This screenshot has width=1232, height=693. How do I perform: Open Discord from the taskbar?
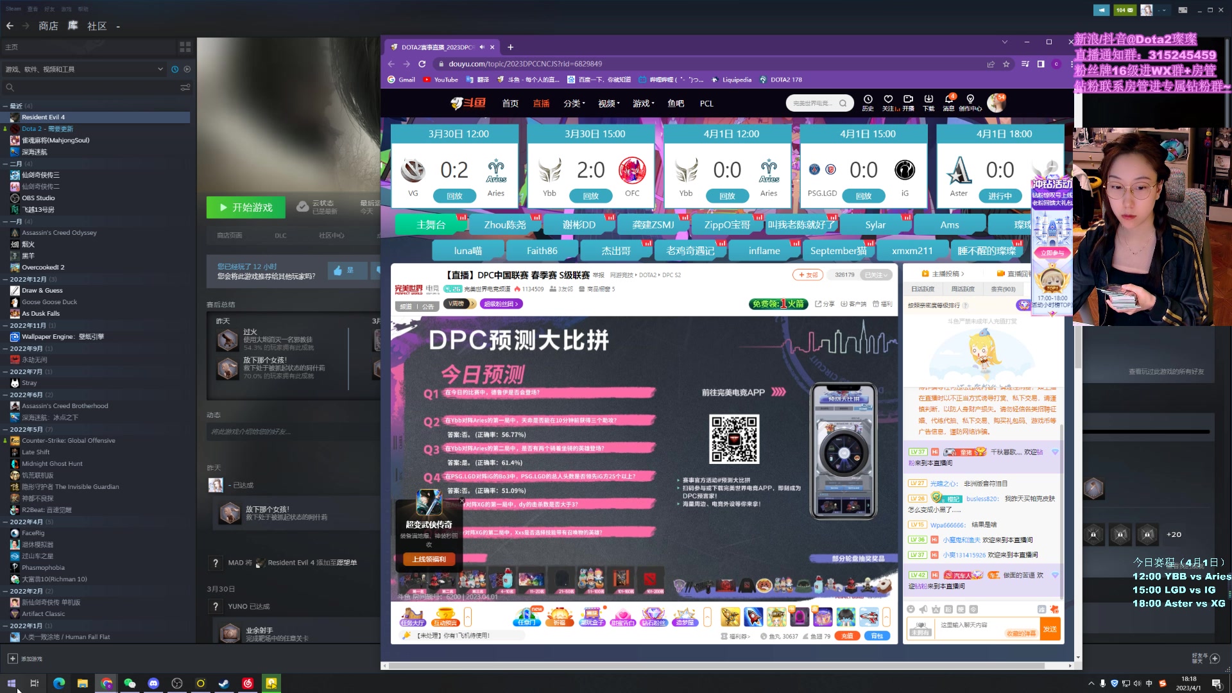153,683
